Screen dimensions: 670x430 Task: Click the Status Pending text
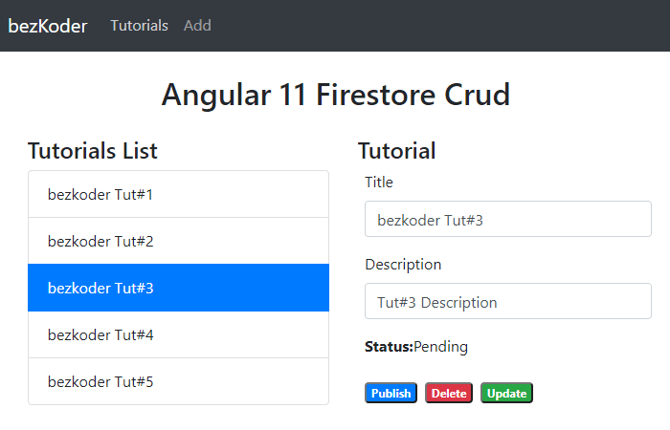click(x=416, y=347)
